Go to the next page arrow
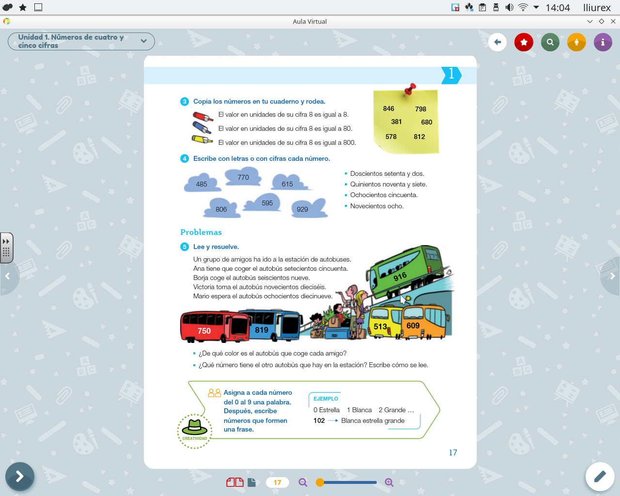620x496 pixels. pyautogui.click(x=612, y=276)
